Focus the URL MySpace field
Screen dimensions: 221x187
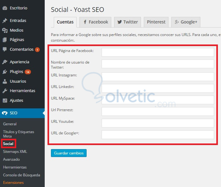pos(158,100)
